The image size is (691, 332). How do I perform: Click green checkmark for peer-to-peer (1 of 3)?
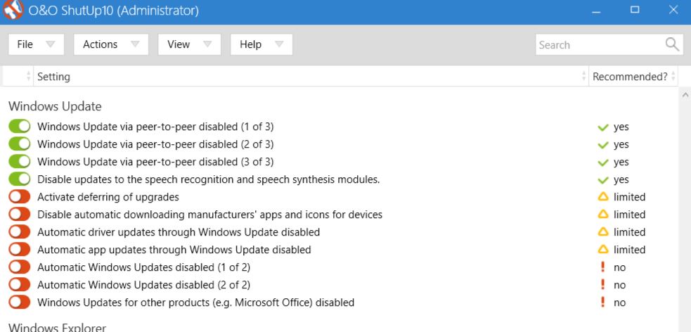pos(603,127)
